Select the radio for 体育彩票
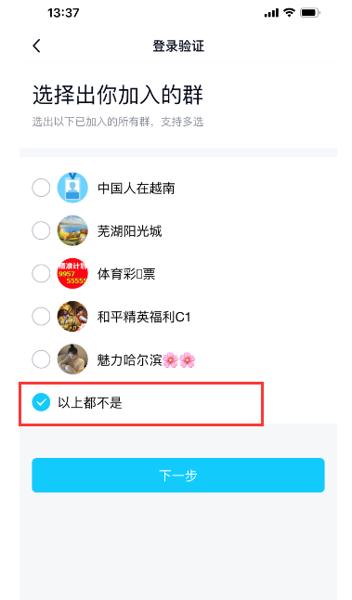 41,273
